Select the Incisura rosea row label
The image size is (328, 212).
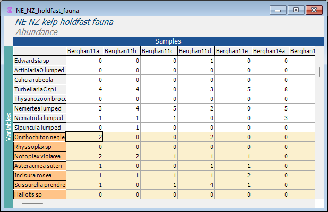click(x=39, y=175)
